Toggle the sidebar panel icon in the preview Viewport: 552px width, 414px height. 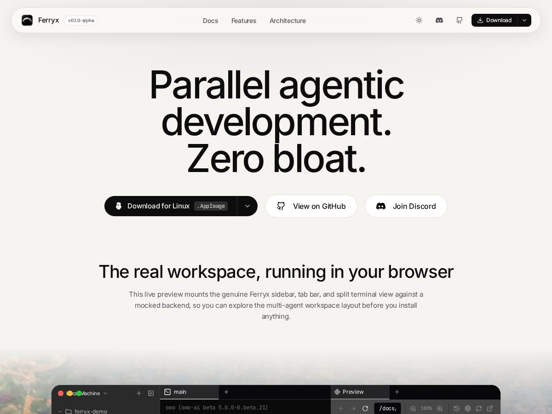tap(151, 393)
